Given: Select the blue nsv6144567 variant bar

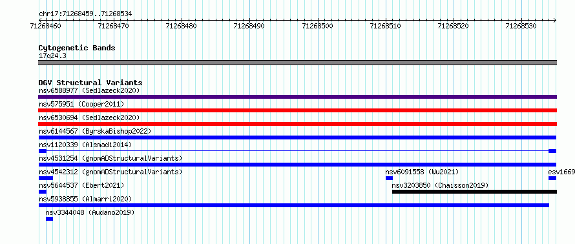Looking at the screenshot, I should (297, 137).
